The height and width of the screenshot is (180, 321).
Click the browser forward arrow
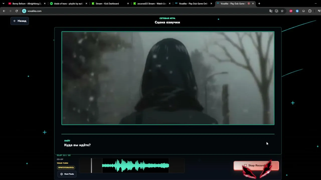(10, 11)
